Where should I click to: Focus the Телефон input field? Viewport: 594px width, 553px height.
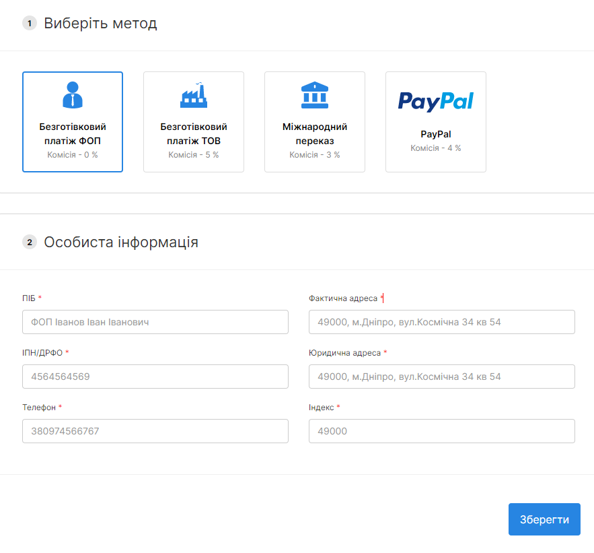pyautogui.click(x=155, y=431)
